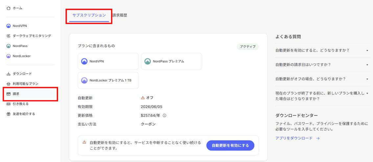Select the サブスクリプション tab
This screenshot has width=373, height=162.
point(89,15)
